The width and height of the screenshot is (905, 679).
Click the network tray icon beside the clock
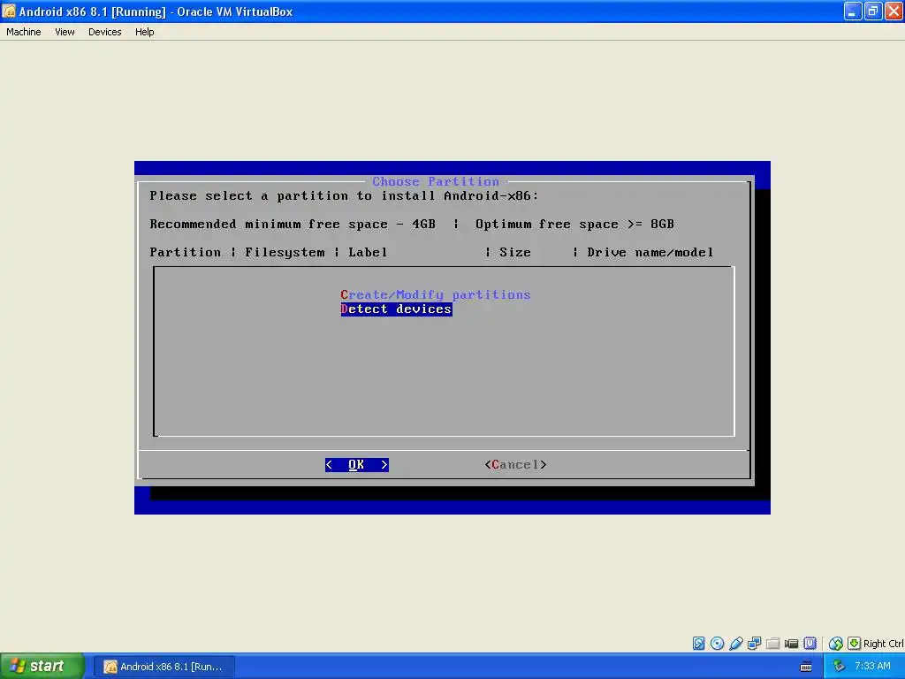840,667
